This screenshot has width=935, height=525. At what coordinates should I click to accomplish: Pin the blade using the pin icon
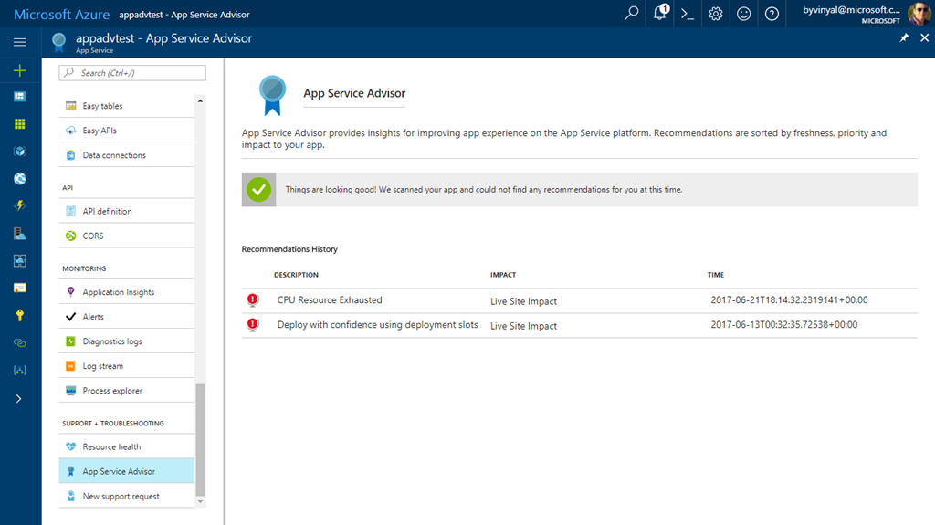[x=904, y=38]
